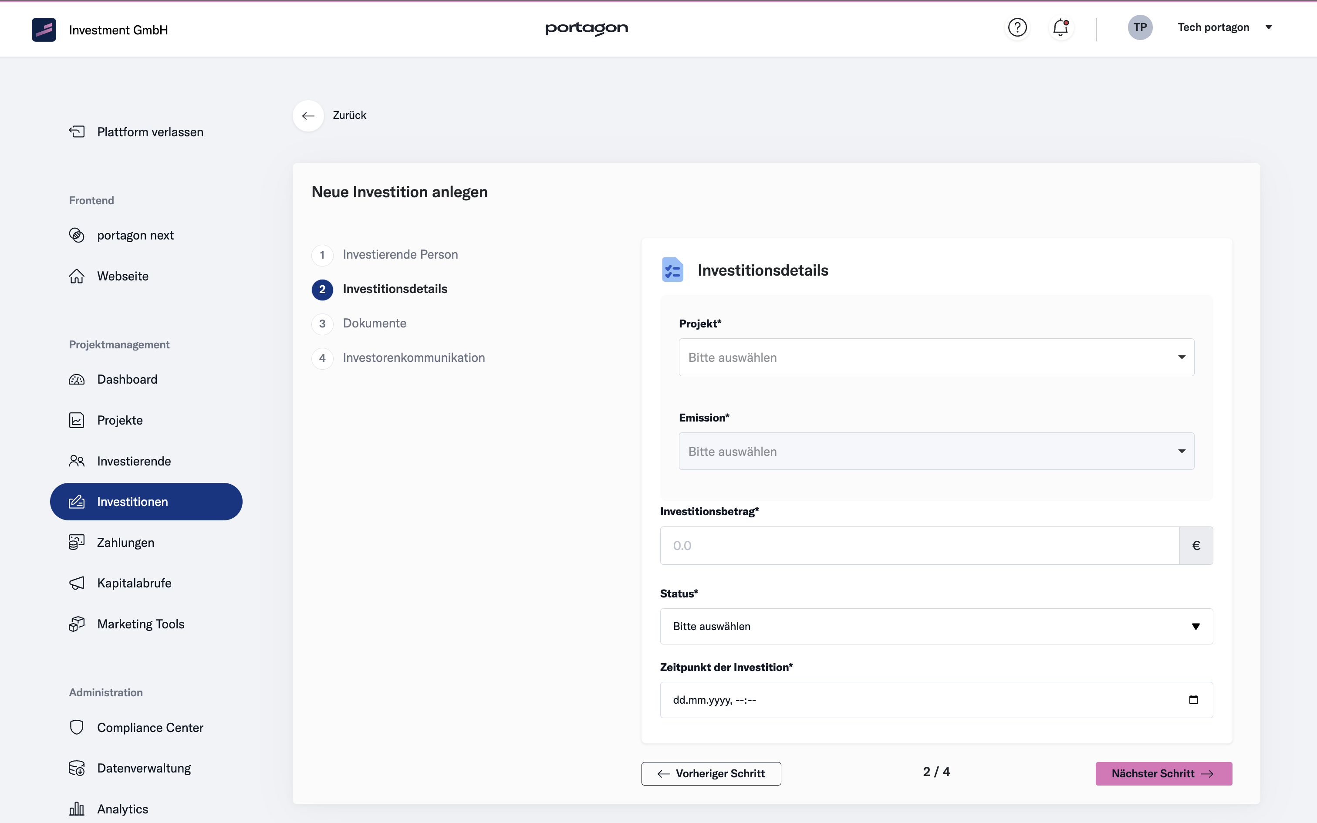The image size is (1317, 823).
Task: Click the step 1 number circle
Action: (x=322, y=255)
